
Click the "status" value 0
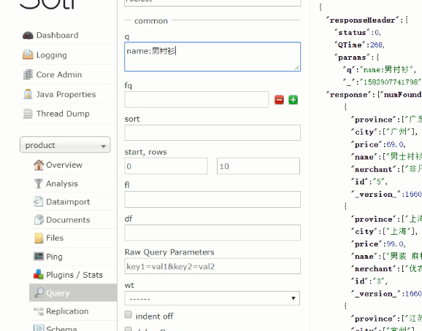377,33
